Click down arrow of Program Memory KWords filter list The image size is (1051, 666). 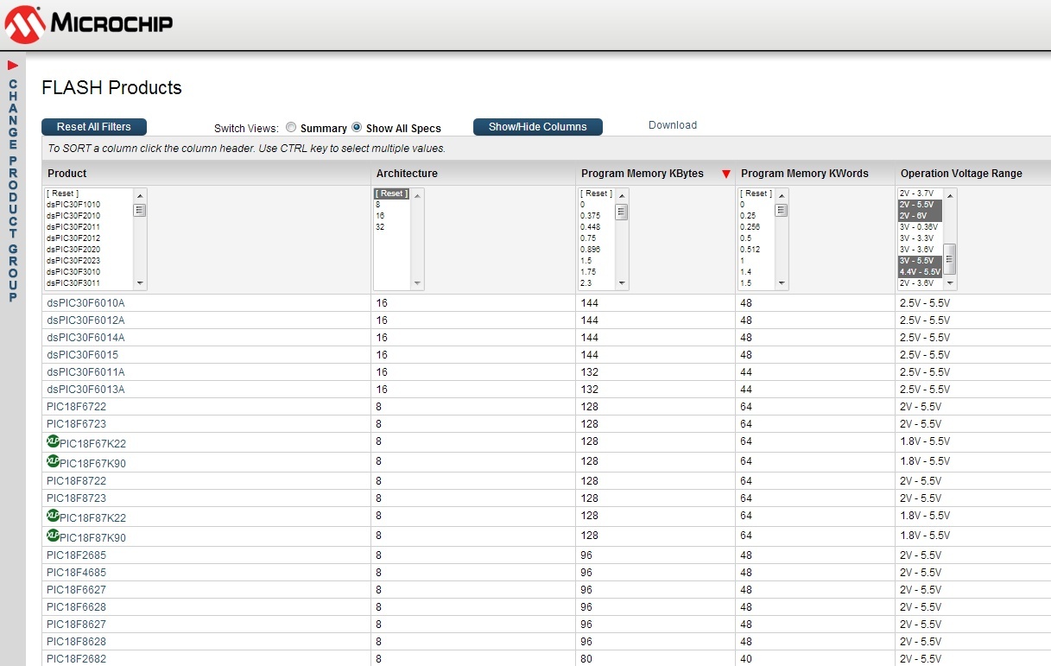pos(782,283)
